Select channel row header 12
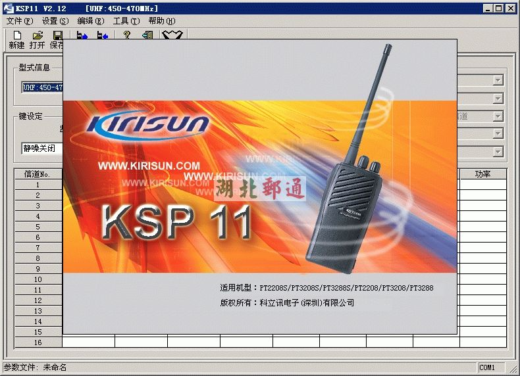 click(x=38, y=300)
